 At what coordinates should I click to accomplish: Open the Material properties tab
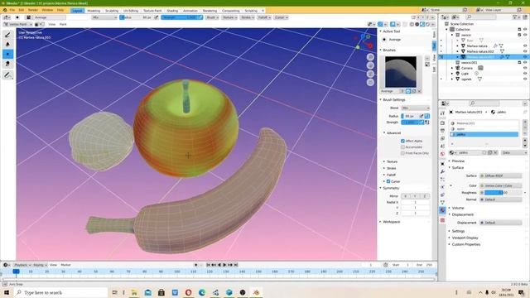tap(442, 210)
